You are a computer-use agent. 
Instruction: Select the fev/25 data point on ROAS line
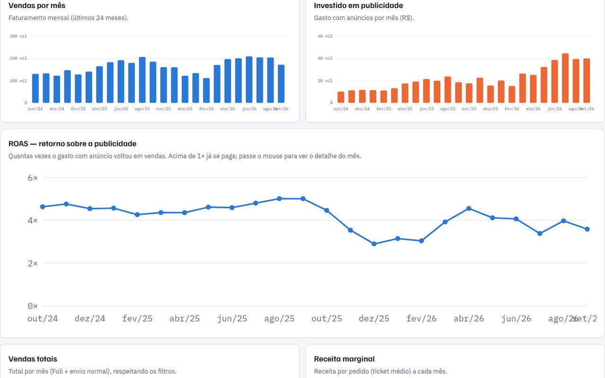coord(137,215)
